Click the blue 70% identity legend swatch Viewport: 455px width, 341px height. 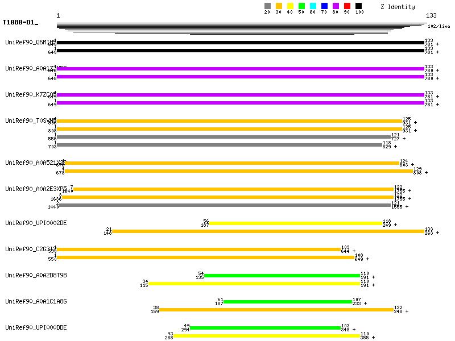324,6
